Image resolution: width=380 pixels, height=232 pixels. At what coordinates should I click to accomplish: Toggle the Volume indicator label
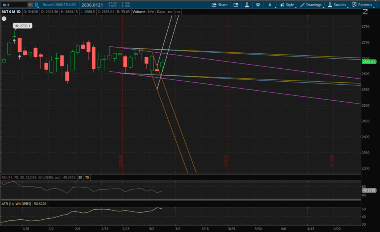tap(139, 12)
